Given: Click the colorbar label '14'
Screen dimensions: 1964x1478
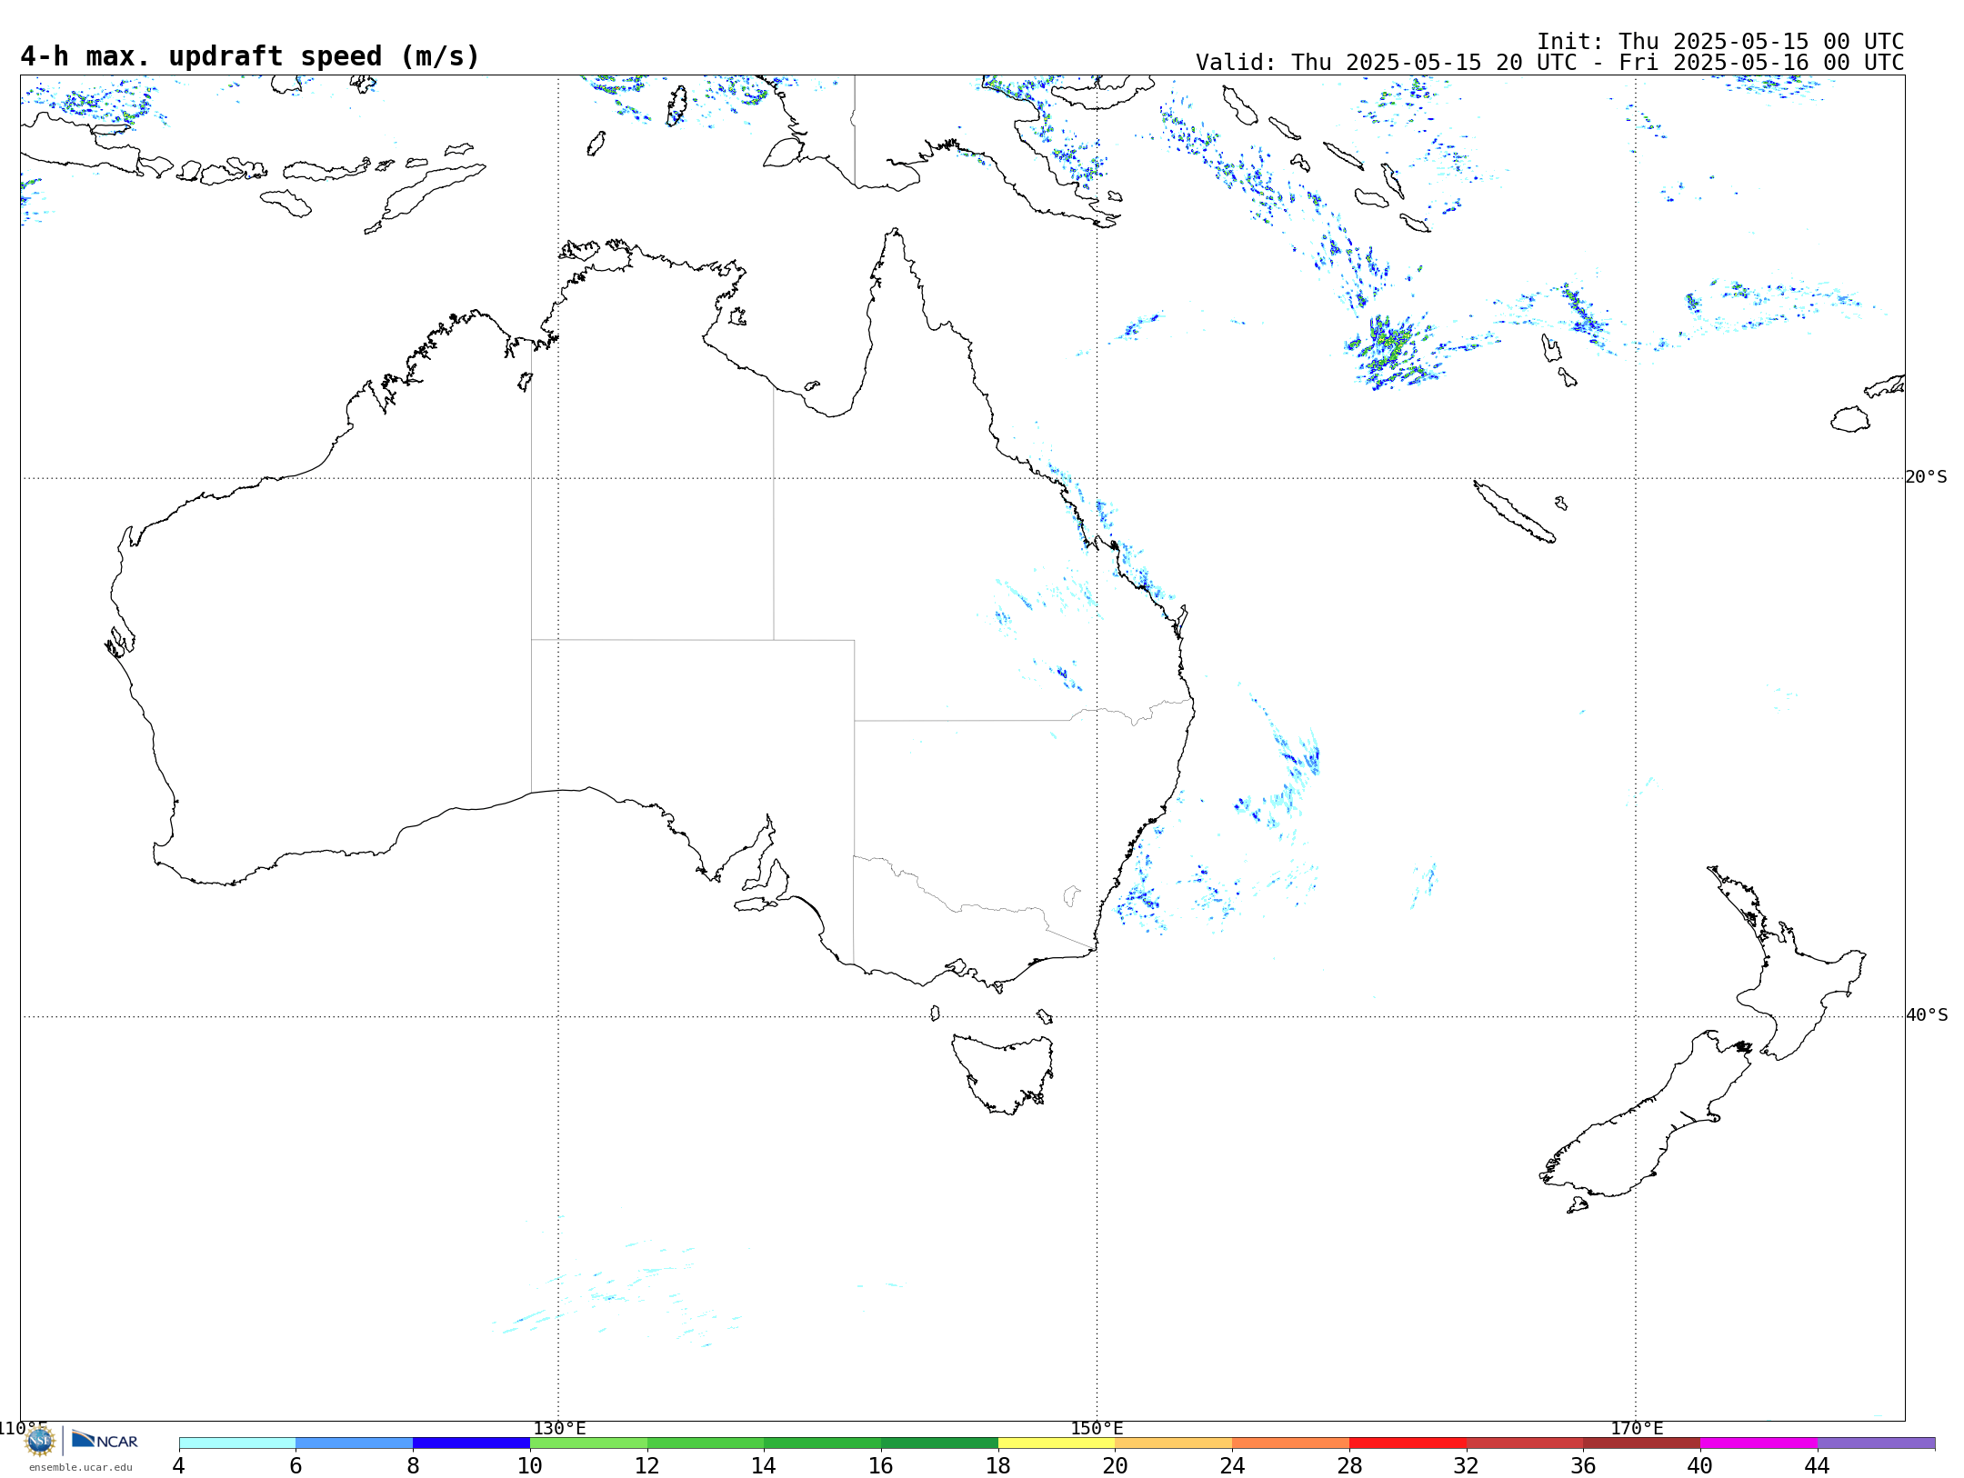Looking at the screenshot, I should pos(764,1466).
